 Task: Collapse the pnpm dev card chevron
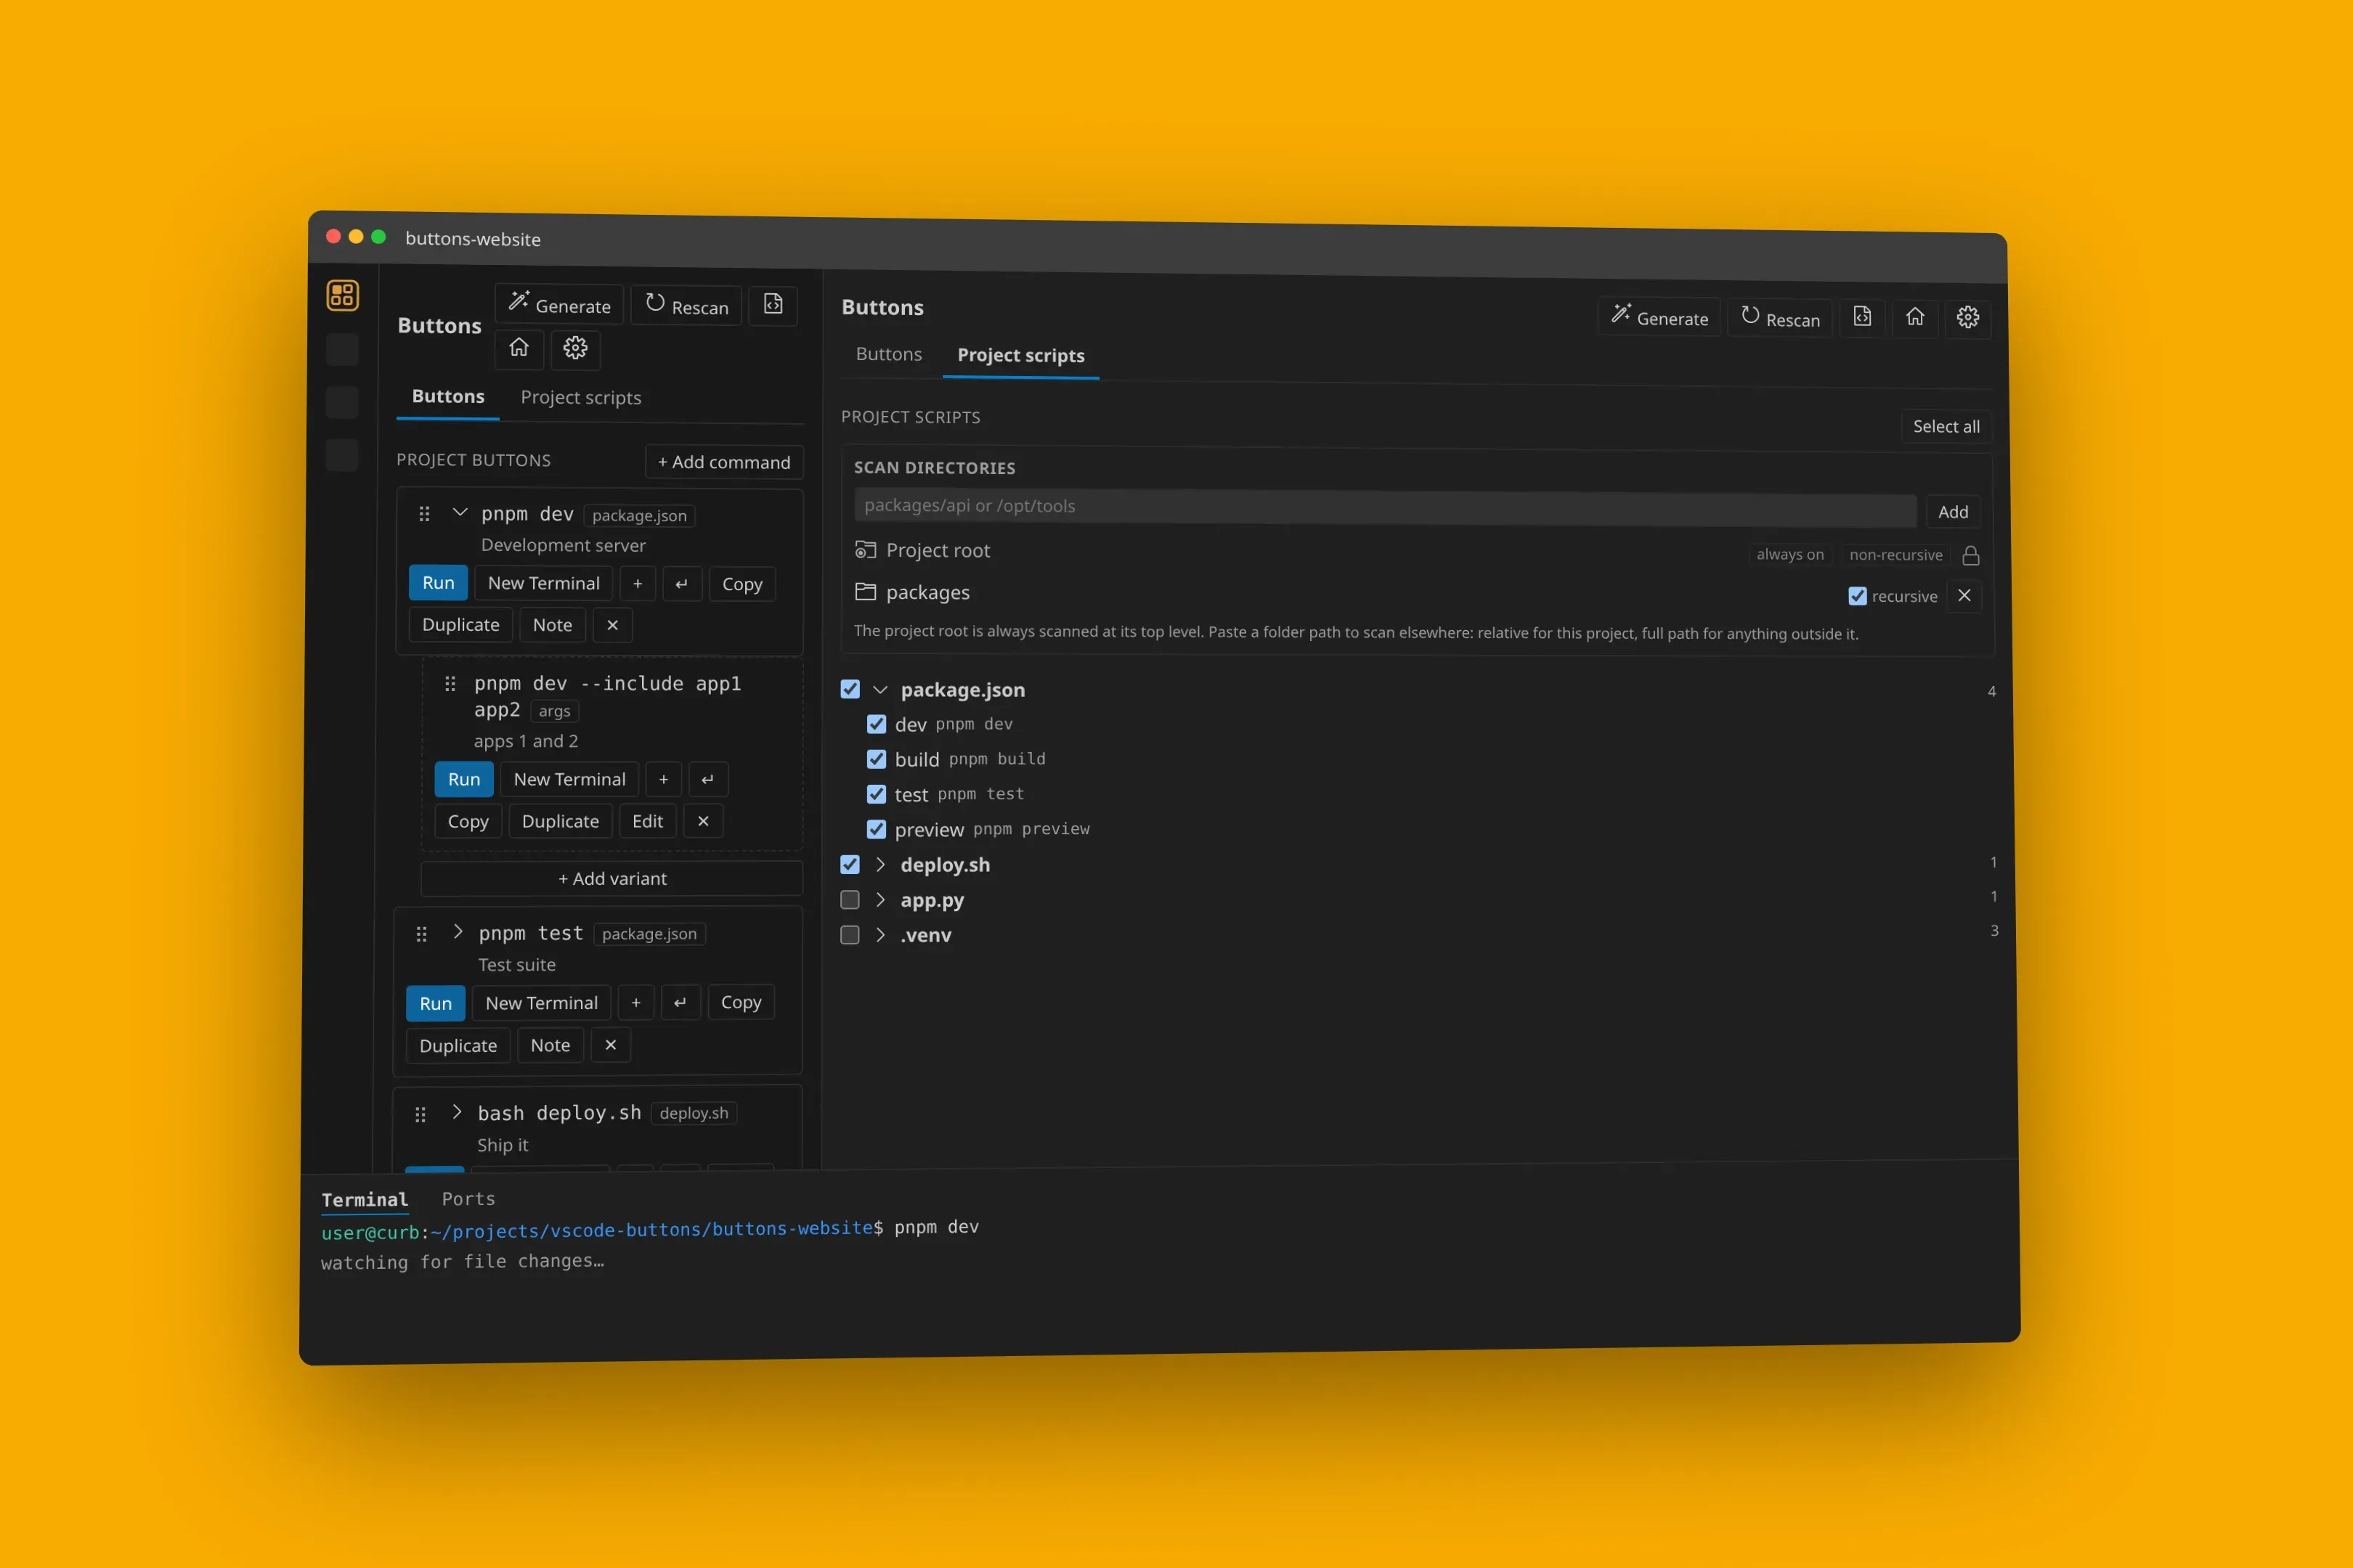460,512
